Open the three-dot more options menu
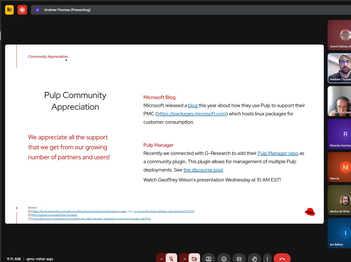The image size is (351, 262). pyautogui.click(x=267, y=258)
